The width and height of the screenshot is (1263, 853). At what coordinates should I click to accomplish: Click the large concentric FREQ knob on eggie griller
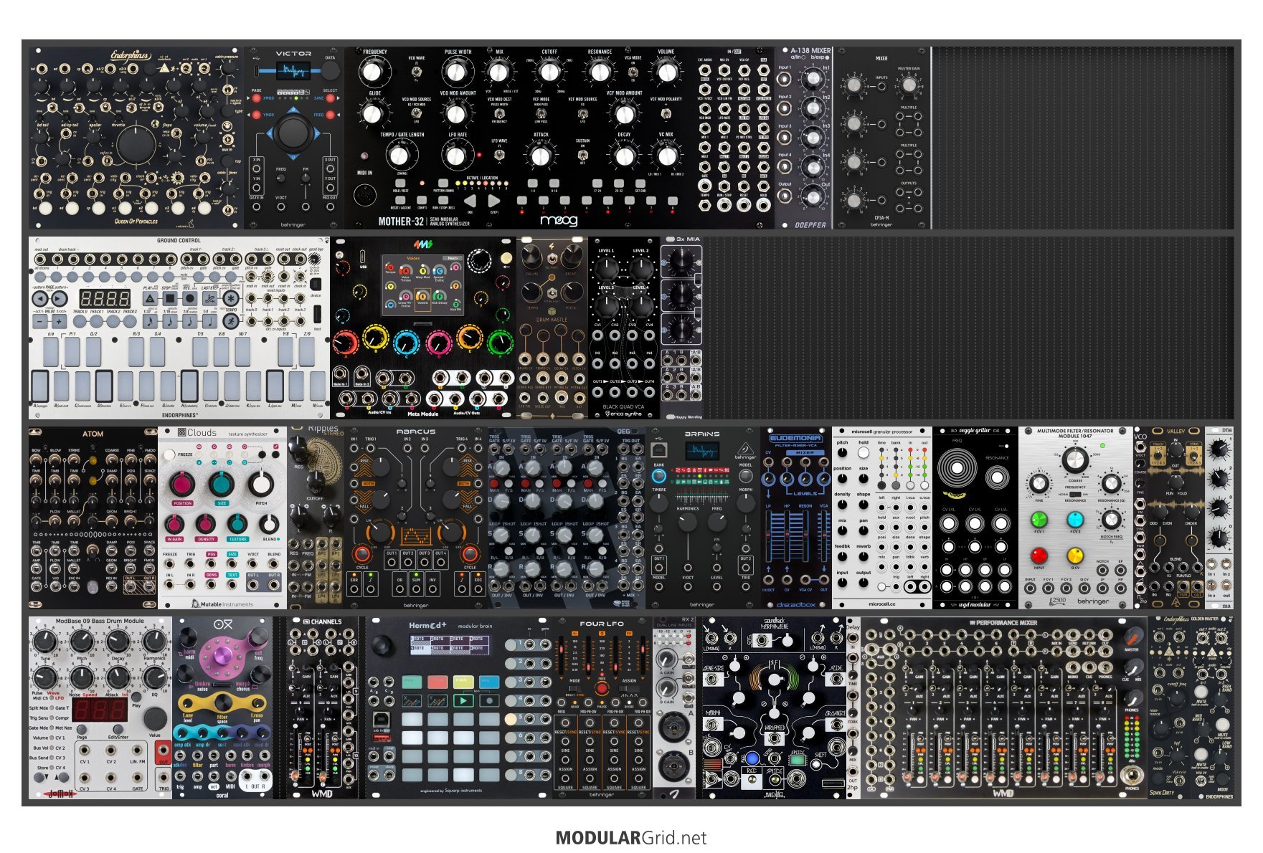pyautogui.click(x=958, y=469)
